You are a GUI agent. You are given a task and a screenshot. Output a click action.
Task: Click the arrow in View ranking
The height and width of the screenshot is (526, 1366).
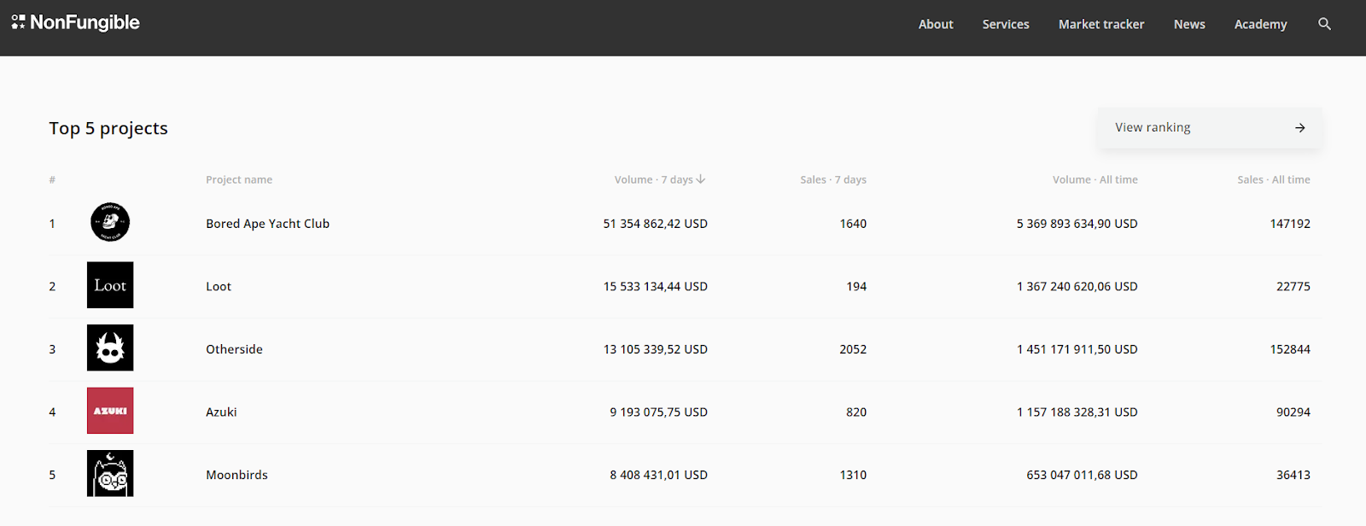click(1299, 128)
